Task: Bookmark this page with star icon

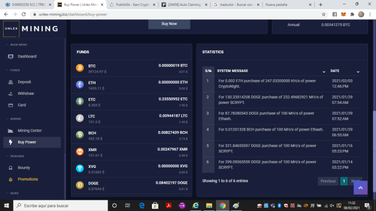Action: click(324, 14)
